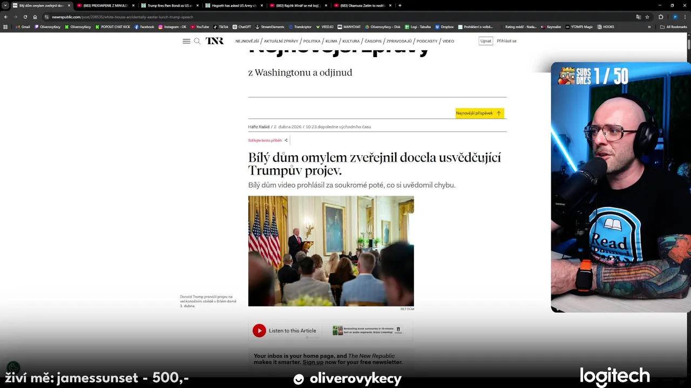691x388 pixels.
Task: View site information icon in address bar
Action: coord(47,17)
